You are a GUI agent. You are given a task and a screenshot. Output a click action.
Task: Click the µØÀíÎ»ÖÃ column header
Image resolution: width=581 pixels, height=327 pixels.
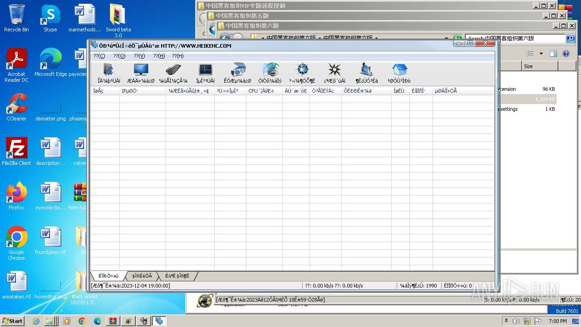463,91
